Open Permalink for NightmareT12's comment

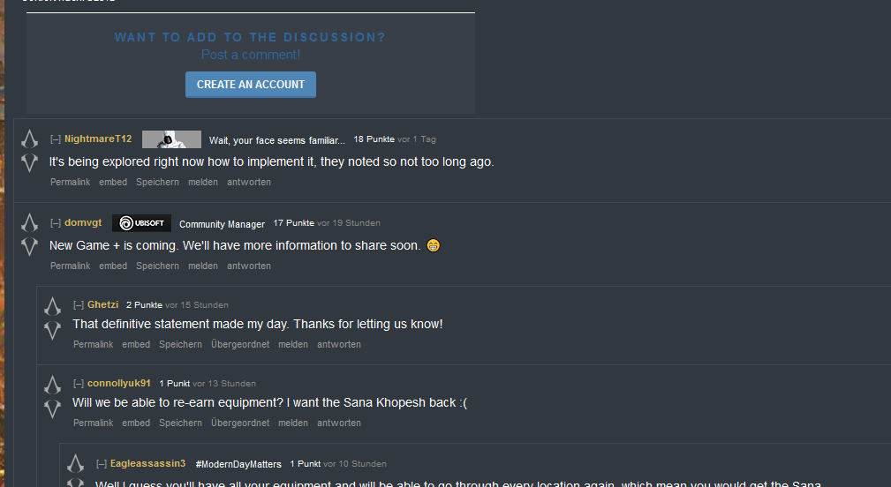tap(70, 183)
